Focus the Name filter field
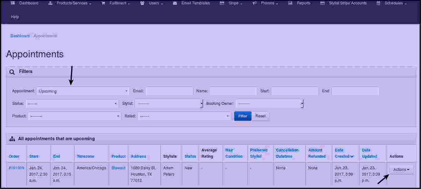Viewport: 421px width, 189px height. click(x=233, y=91)
